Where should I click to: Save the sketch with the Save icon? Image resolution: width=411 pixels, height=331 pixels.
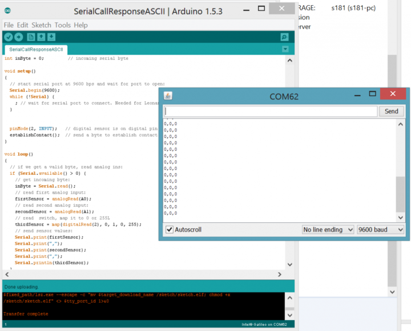pyautogui.click(x=51, y=37)
